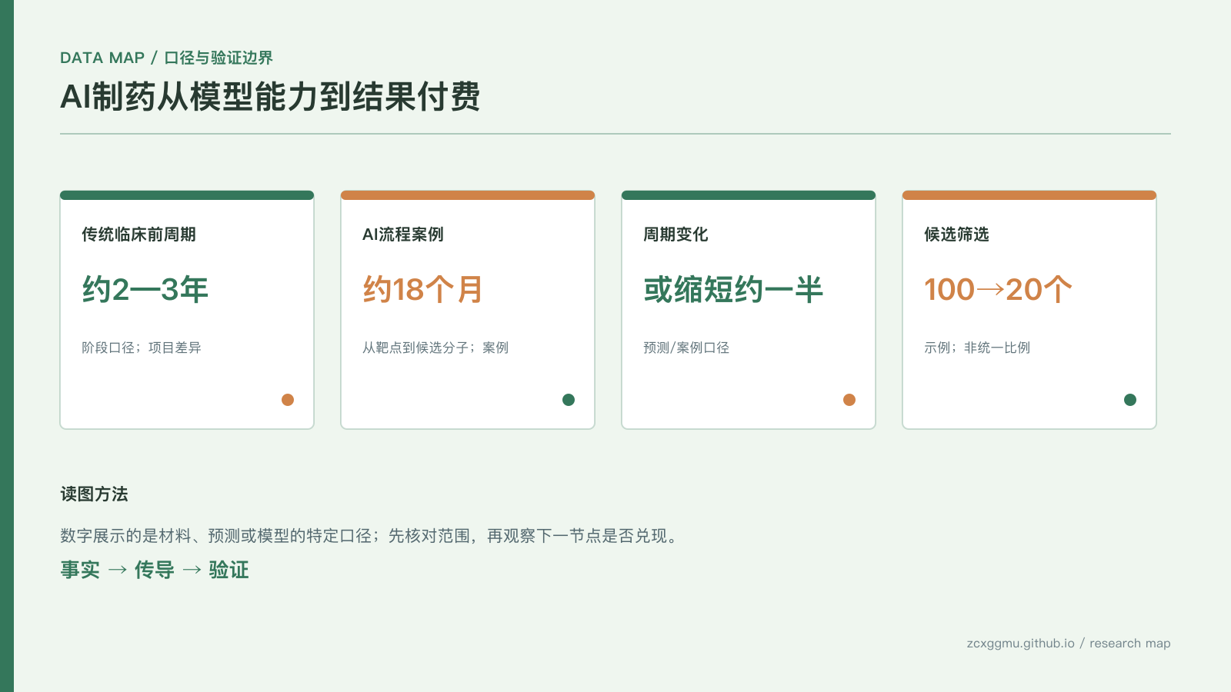
Task: Select the card title 候选筛选
Action: (x=956, y=235)
